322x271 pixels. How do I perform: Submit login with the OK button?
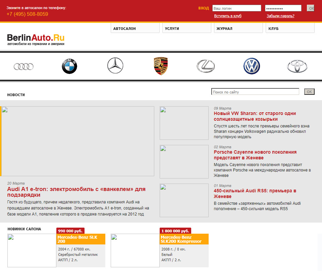[x=311, y=8]
